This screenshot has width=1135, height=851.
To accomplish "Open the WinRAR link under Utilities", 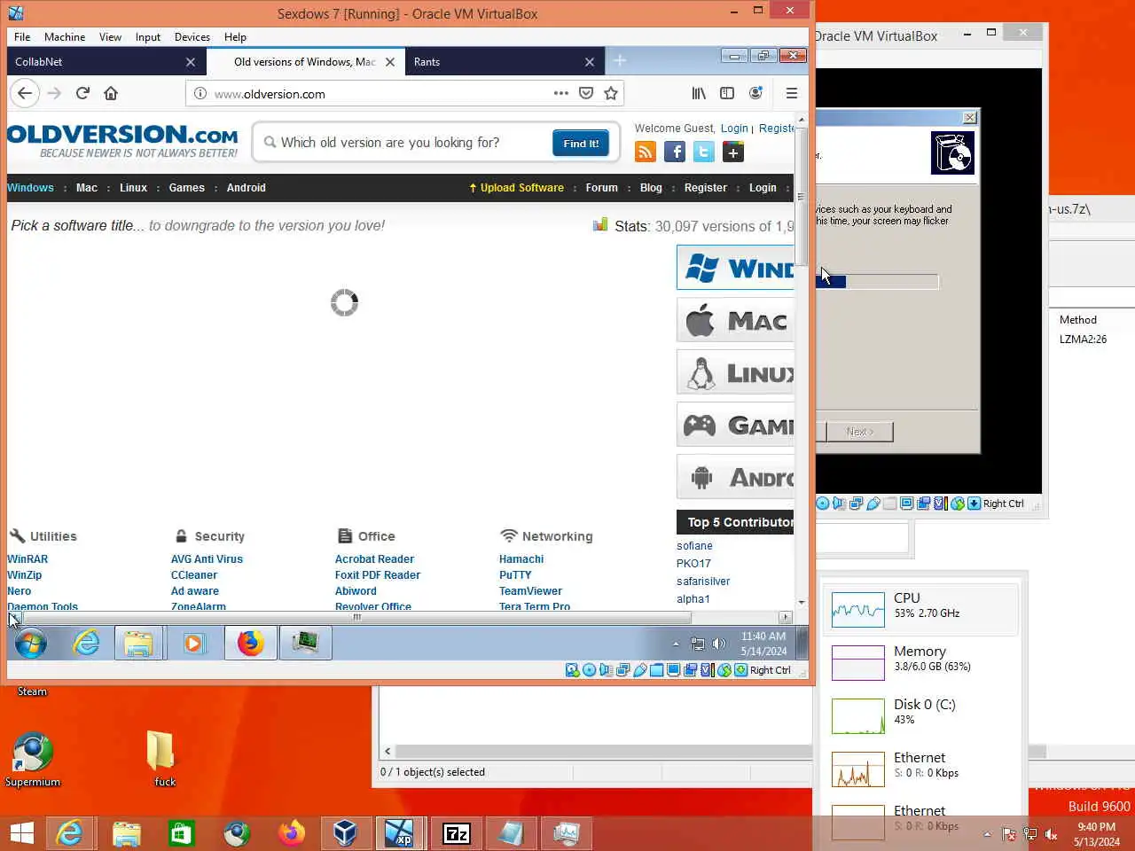I will click(27, 559).
